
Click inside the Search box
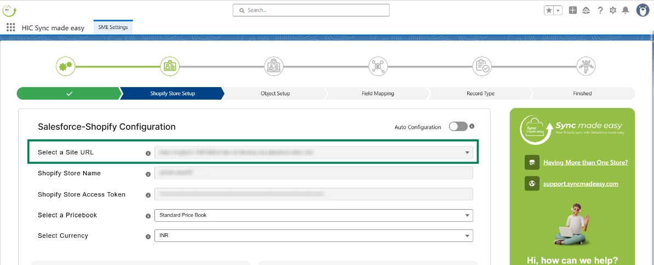[x=311, y=10]
